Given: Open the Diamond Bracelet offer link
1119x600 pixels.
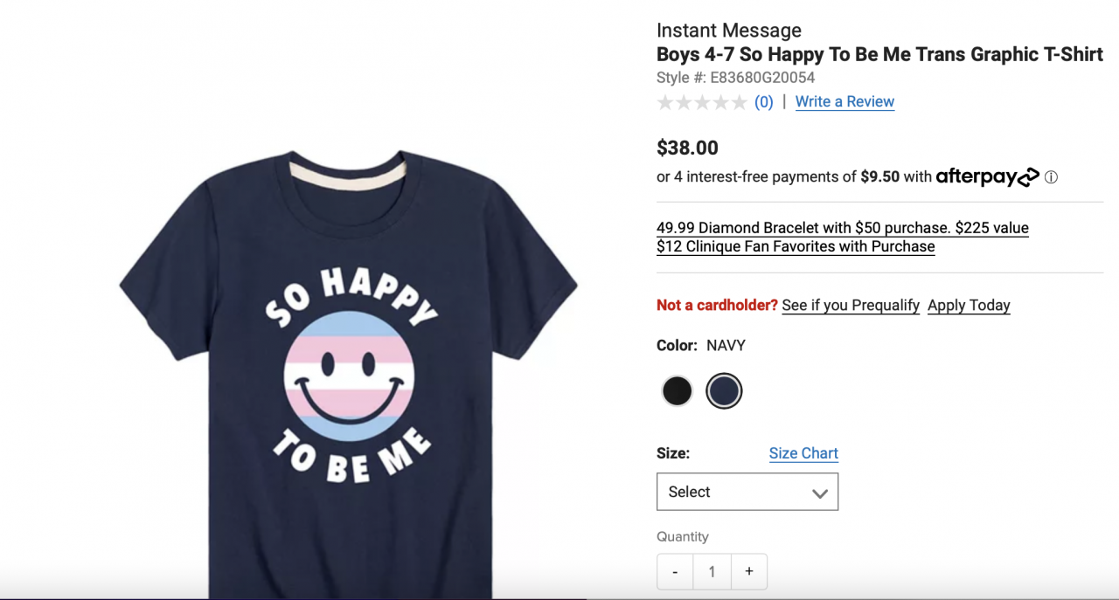Looking at the screenshot, I should (x=843, y=227).
